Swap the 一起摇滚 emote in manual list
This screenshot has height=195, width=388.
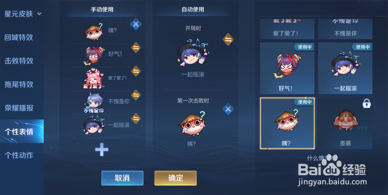[x=136, y=118]
